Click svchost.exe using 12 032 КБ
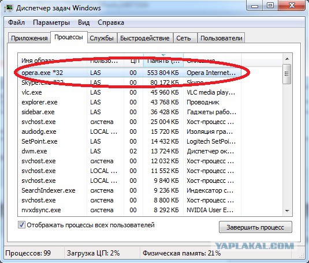This screenshot has width=309, height=263. (x=130, y=161)
